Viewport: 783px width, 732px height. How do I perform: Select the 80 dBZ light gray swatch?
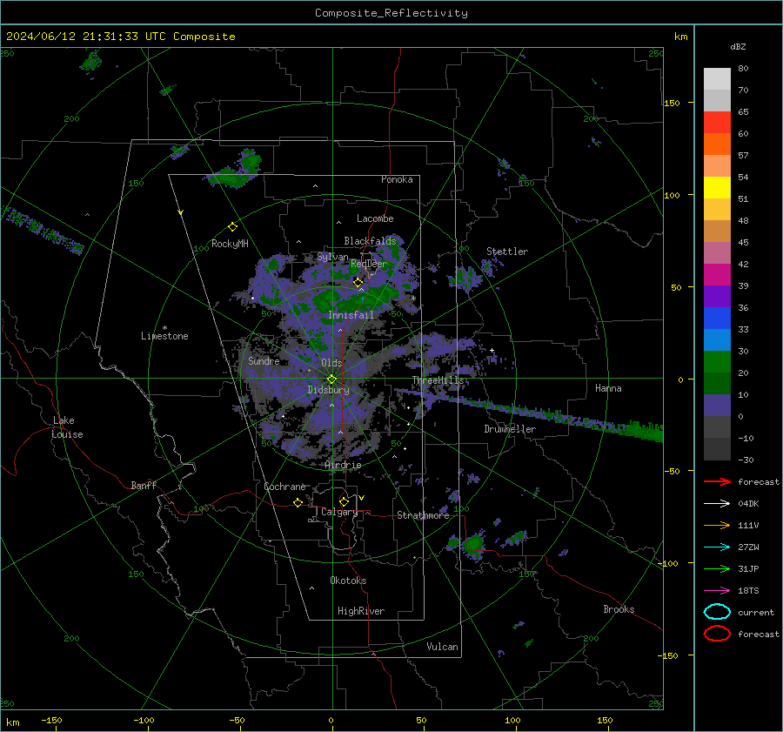717,78
